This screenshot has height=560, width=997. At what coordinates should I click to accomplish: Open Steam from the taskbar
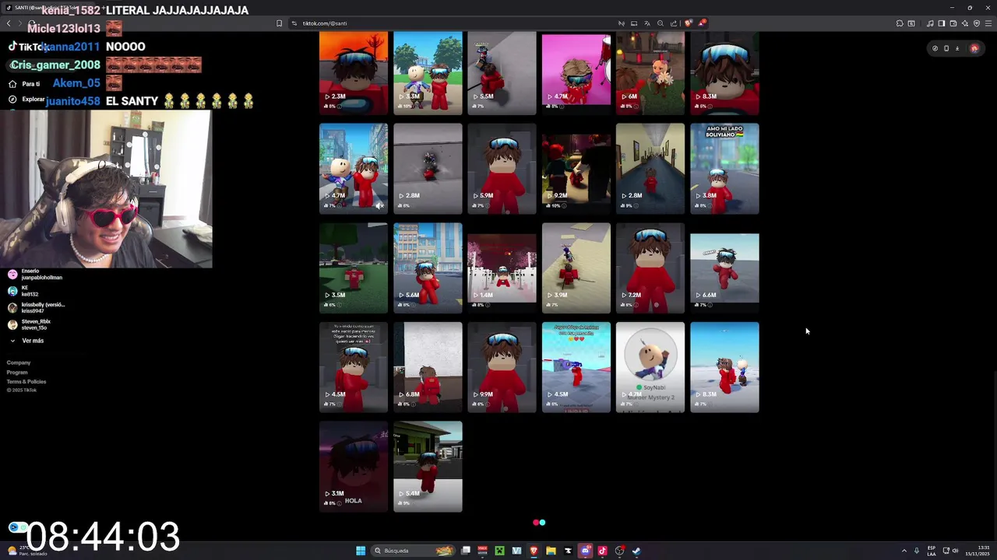click(x=636, y=551)
